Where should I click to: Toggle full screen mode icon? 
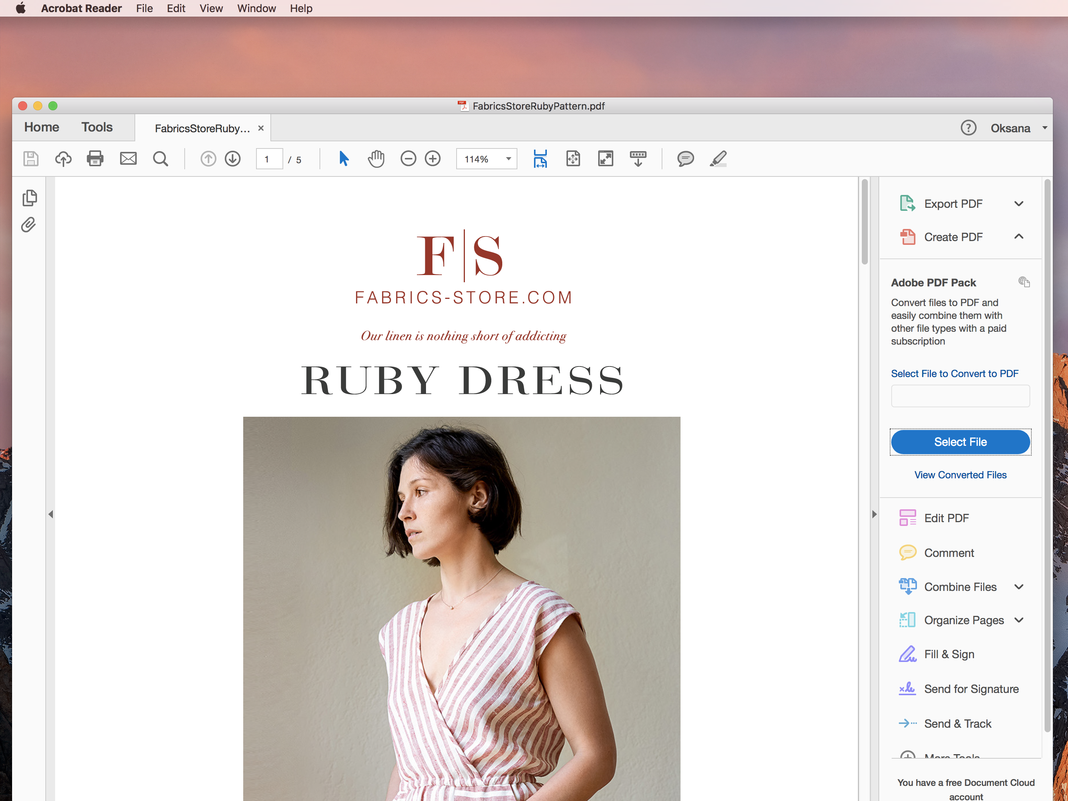605,158
